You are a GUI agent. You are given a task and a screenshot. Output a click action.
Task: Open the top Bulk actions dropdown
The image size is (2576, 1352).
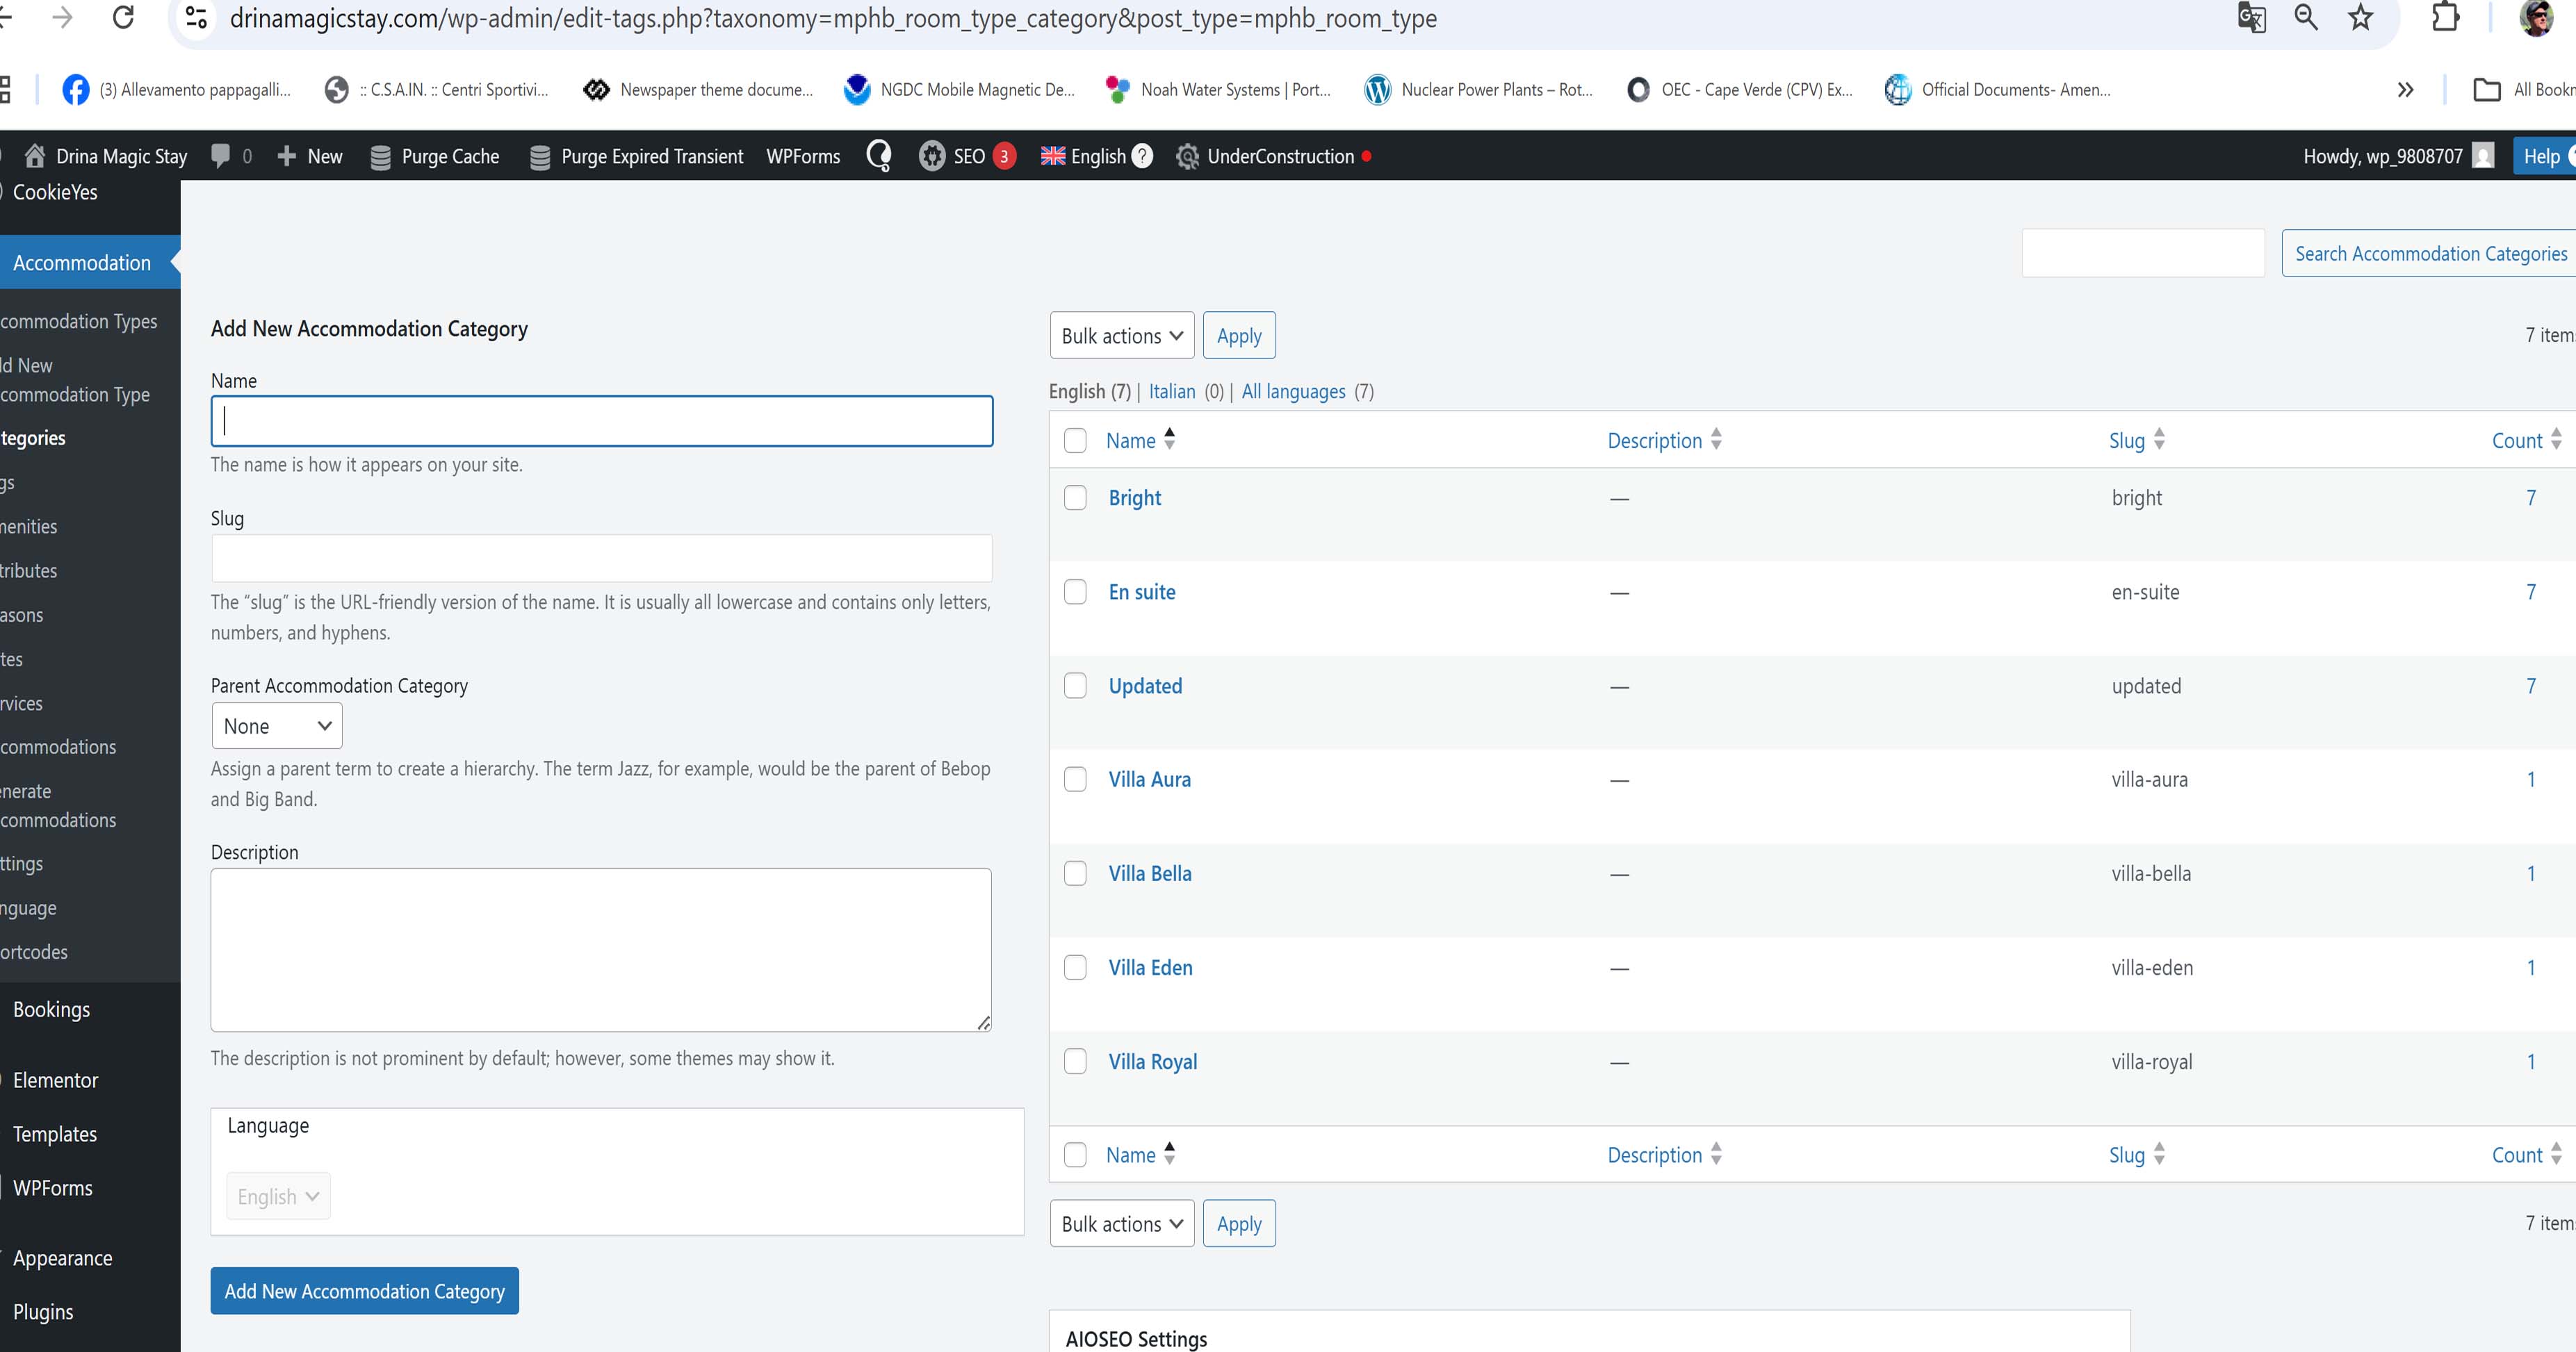pyautogui.click(x=1121, y=336)
